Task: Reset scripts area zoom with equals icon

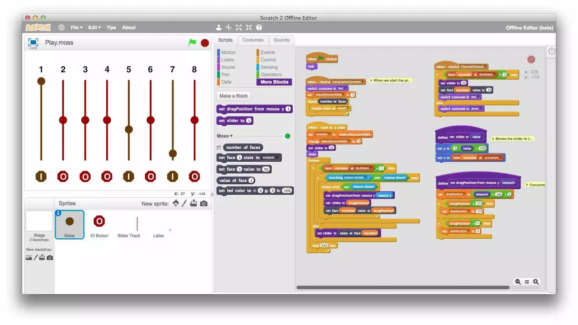Action: 527,282
